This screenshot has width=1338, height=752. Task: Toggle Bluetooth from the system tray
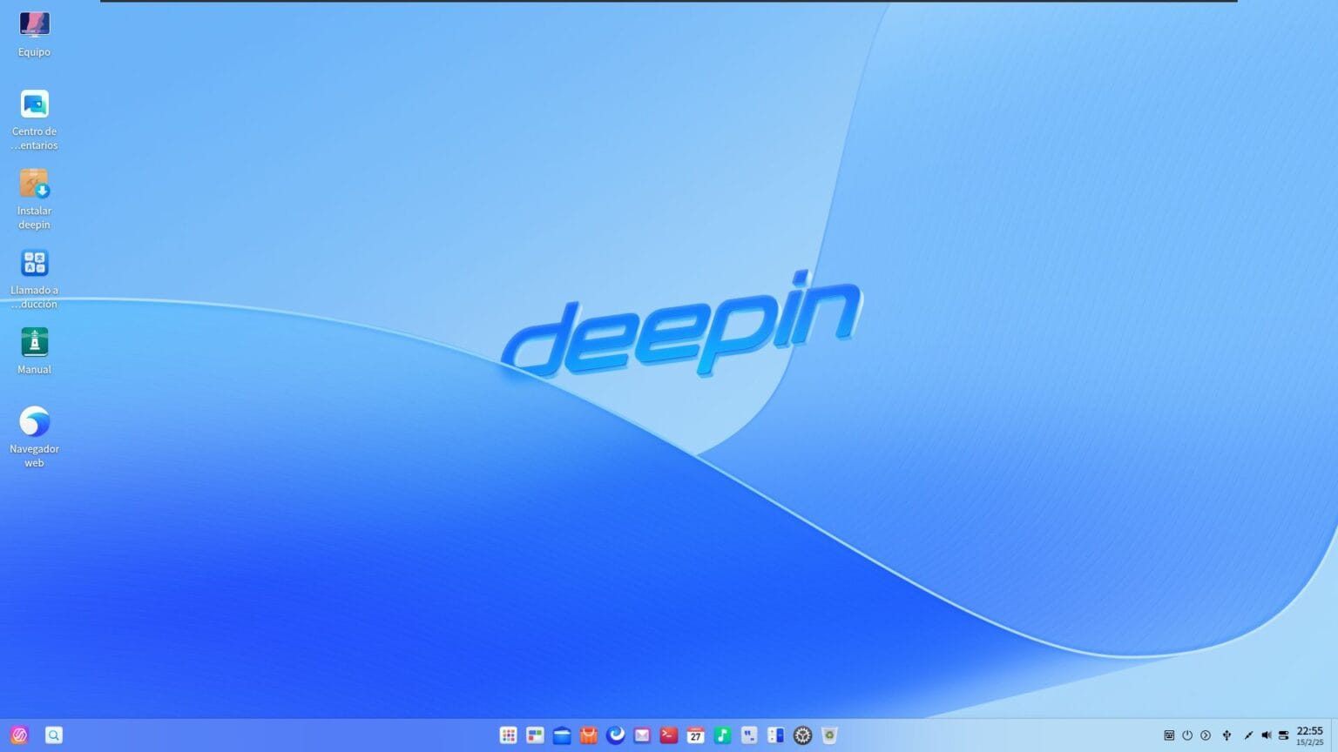(1247, 735)
